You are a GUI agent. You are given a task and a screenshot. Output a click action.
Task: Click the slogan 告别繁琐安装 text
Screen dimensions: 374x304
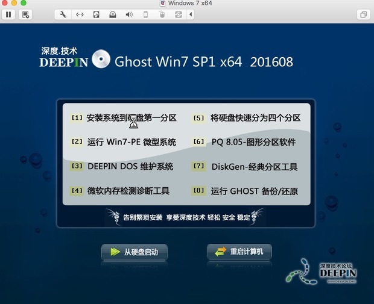point(142,217)
